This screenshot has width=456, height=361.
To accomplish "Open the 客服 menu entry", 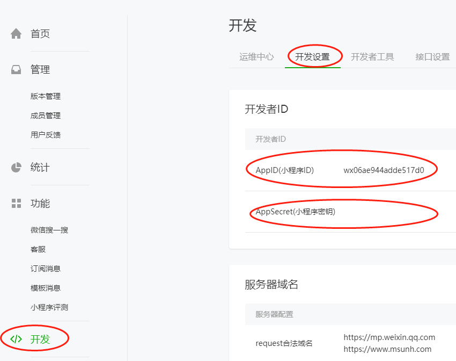I will point(38,249).
